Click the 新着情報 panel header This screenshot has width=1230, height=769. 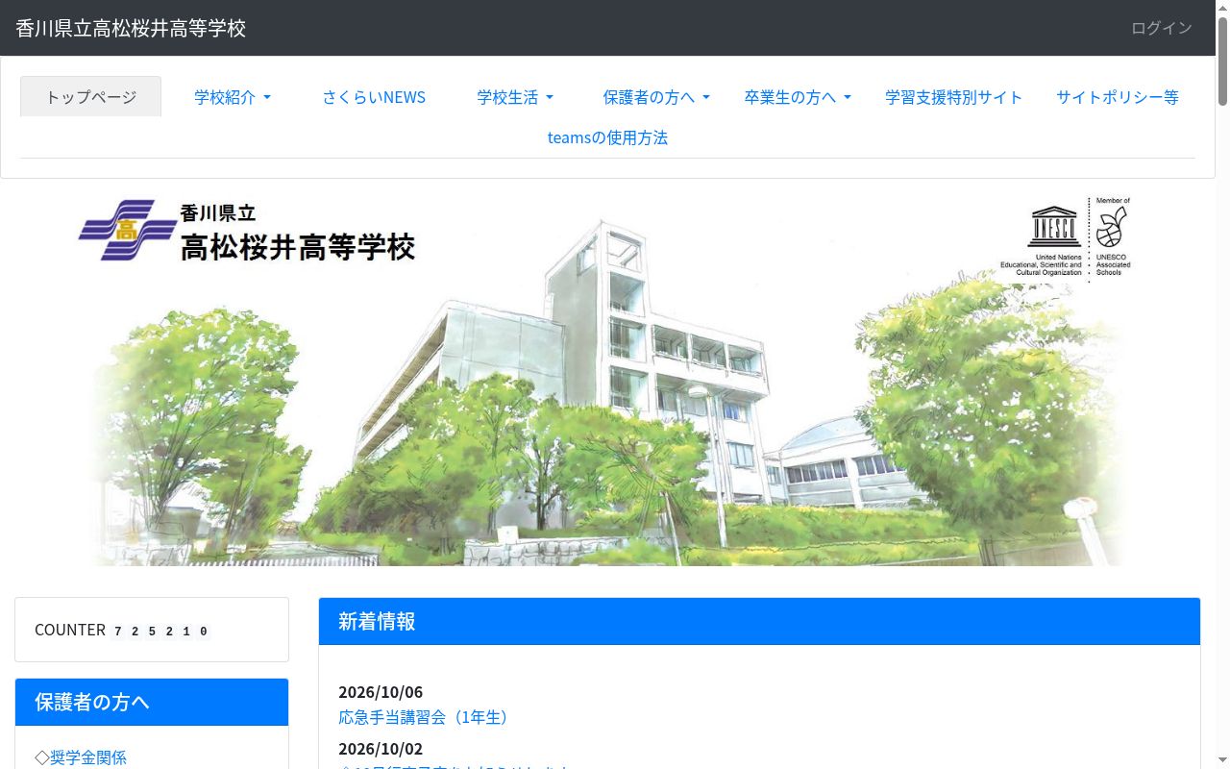click(x=759, y=622)
